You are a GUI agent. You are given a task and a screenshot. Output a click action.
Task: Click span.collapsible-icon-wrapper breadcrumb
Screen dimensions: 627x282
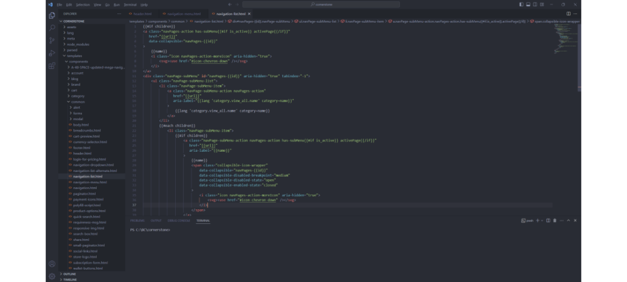pos(556,21)
